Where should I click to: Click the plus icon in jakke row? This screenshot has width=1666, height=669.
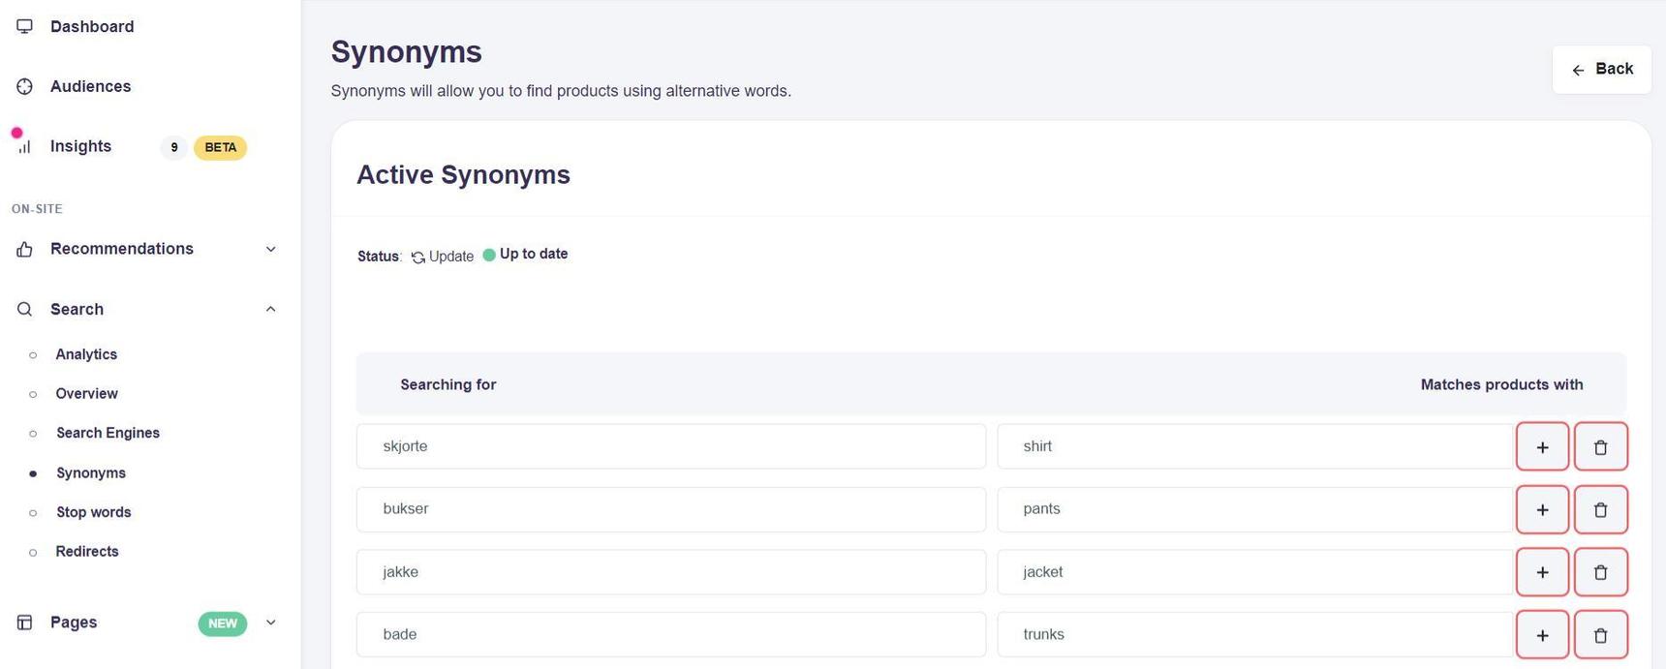1542,572
